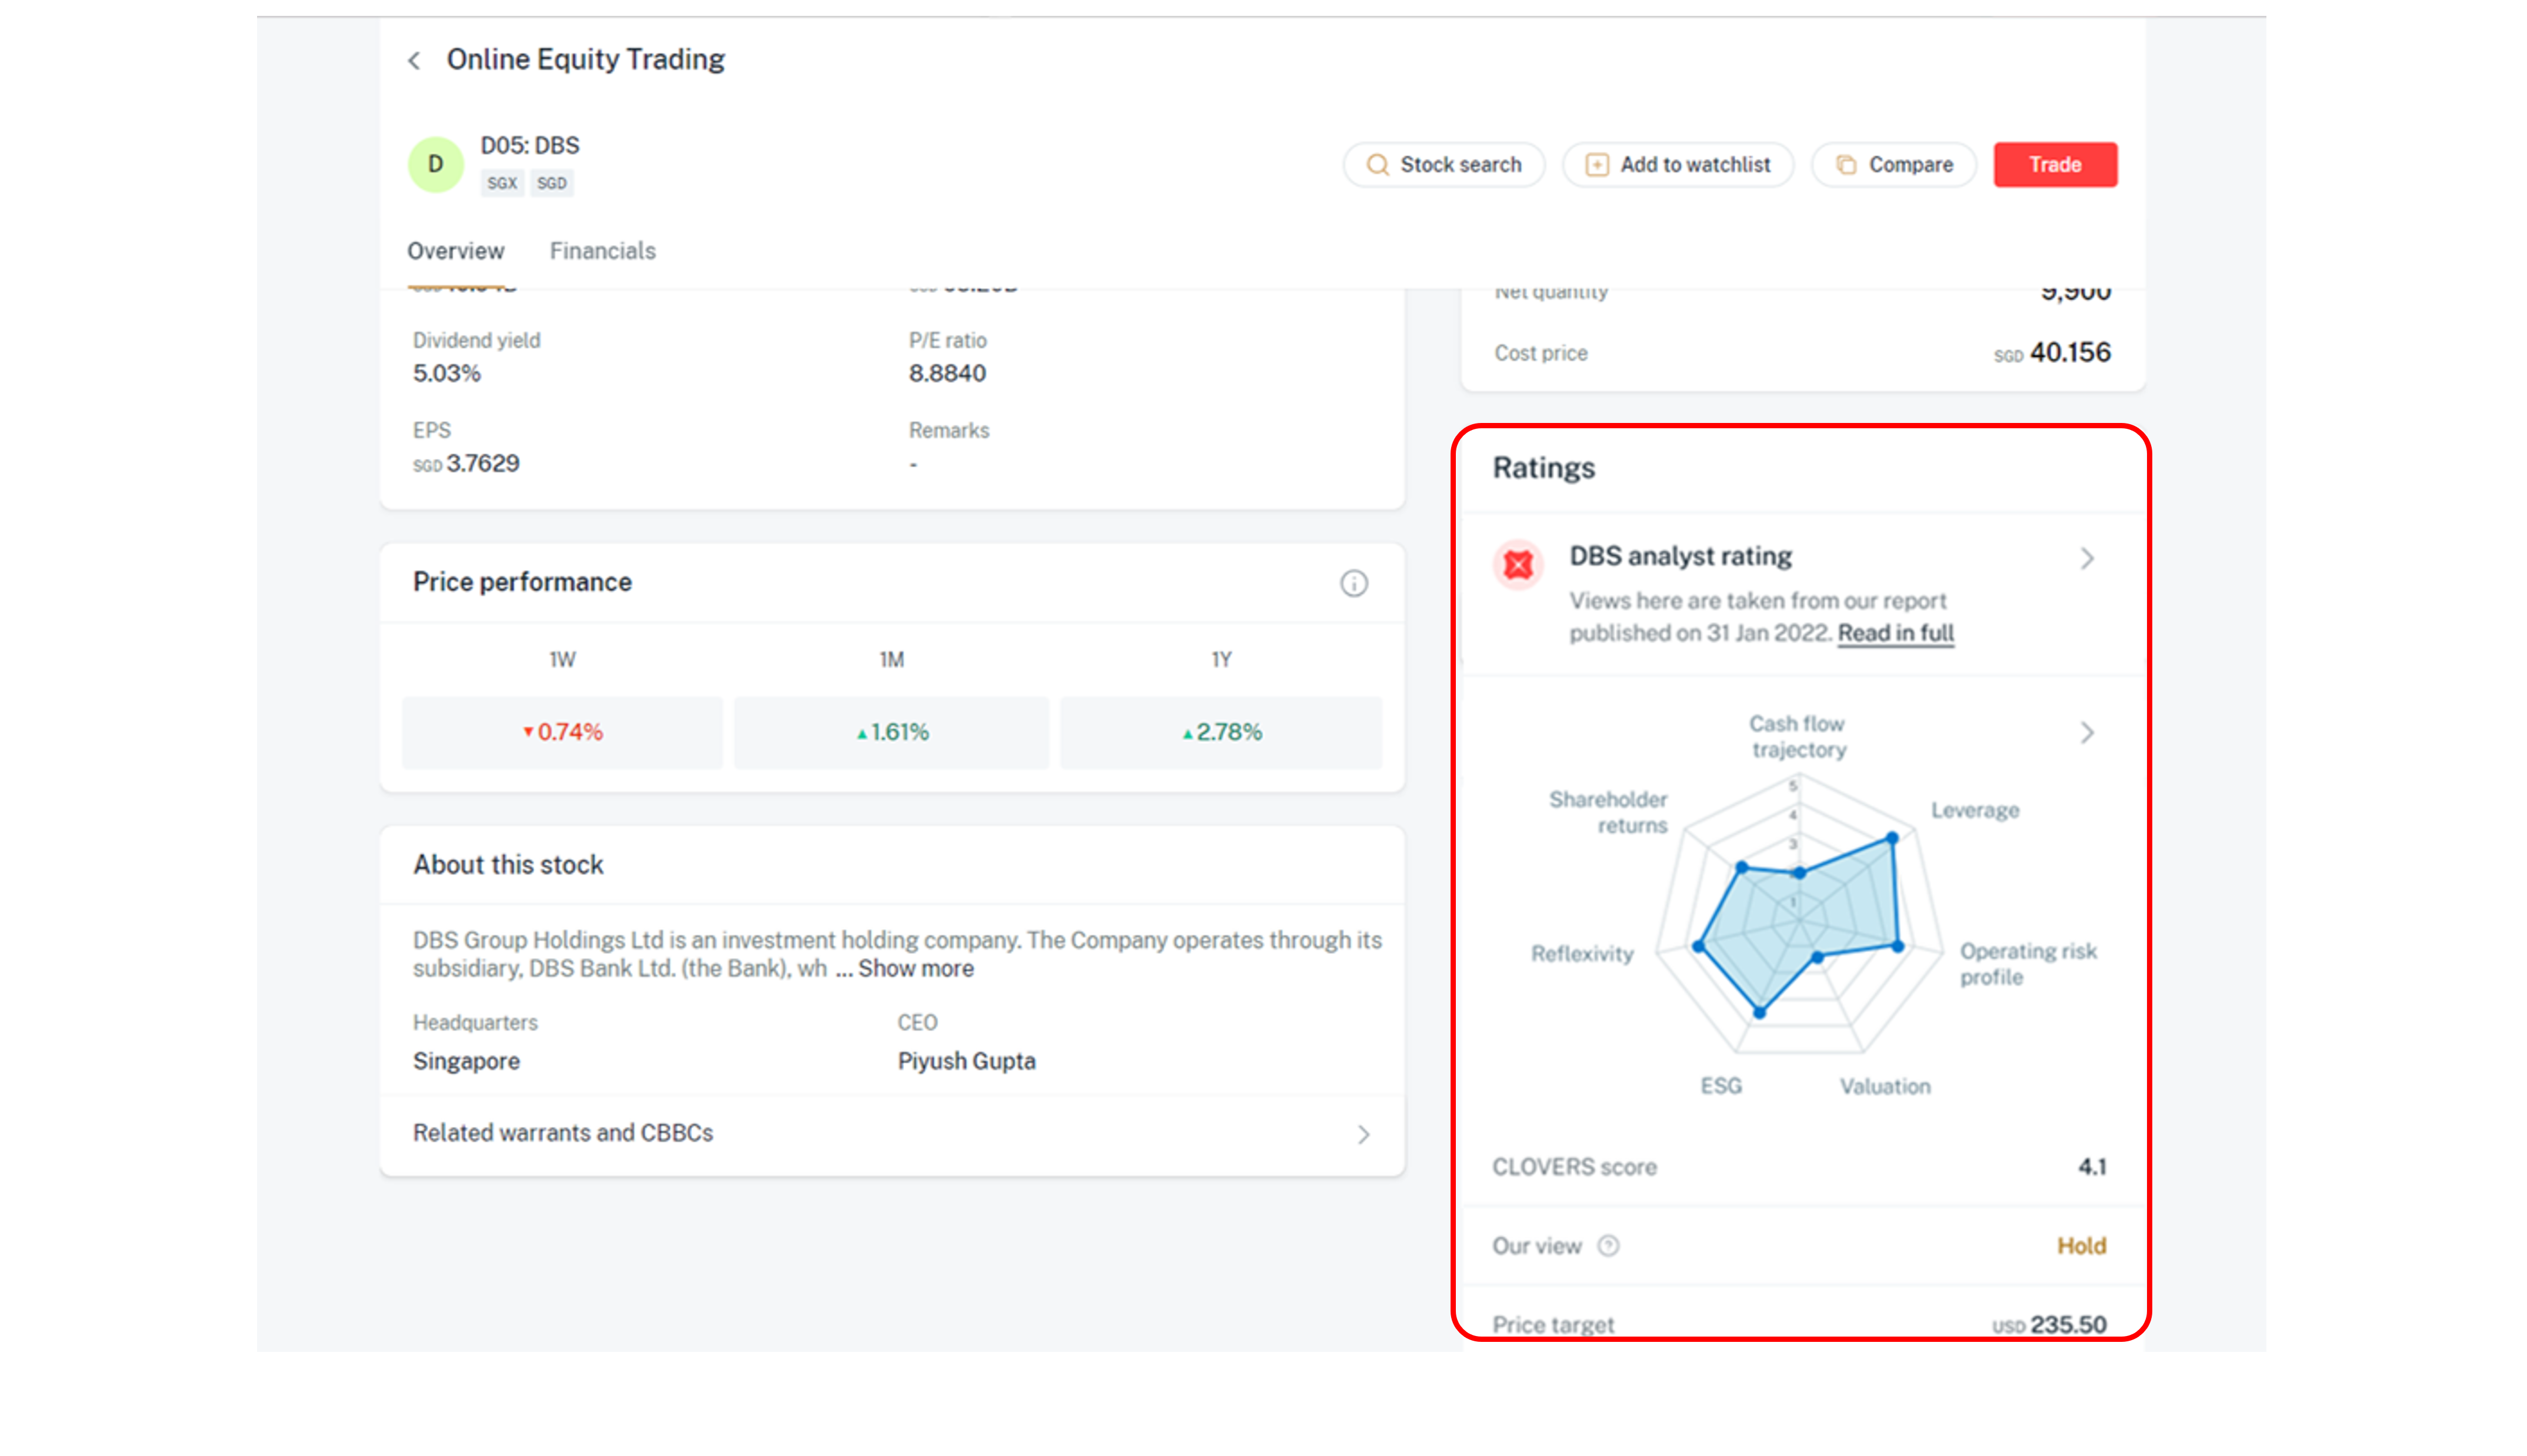Image resolution: width=2527 pixels, height=1456 pixels.
Task: Select the 1W performance value 0.74%
Action: pos(563,732)
